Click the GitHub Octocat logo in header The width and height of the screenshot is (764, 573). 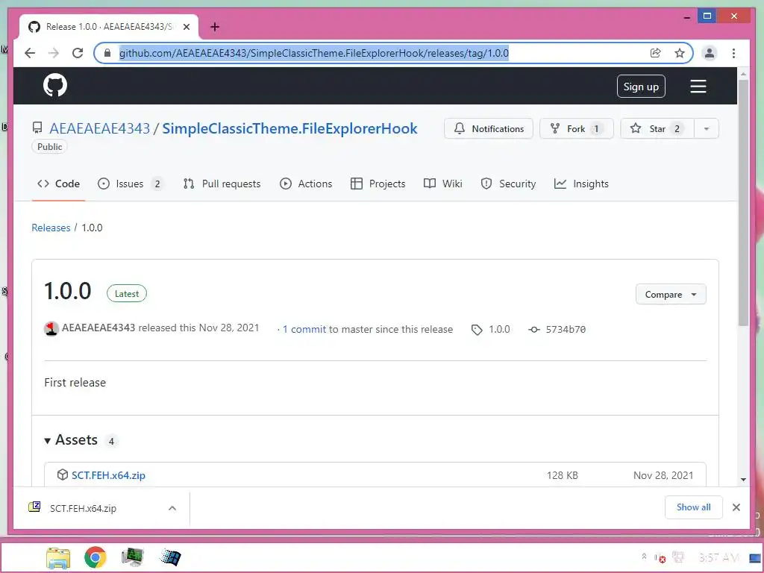[55, 86]
